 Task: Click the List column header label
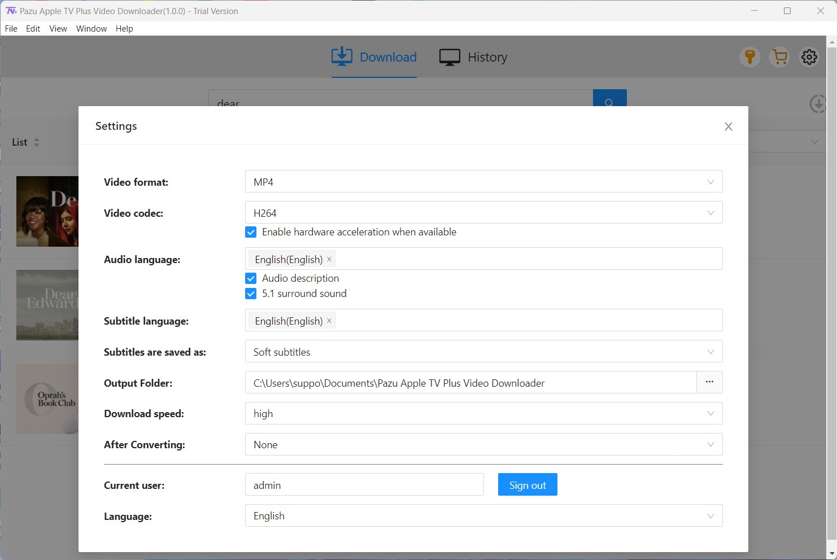pyautogui.click(x=20, y=142)
